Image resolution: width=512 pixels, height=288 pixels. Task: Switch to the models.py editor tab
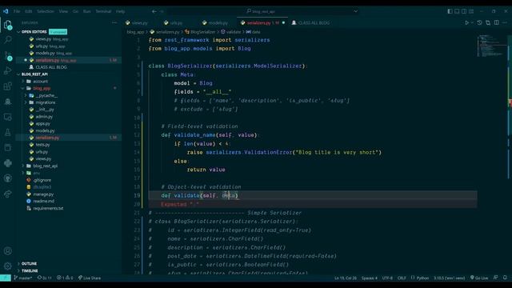click(218, 23)
